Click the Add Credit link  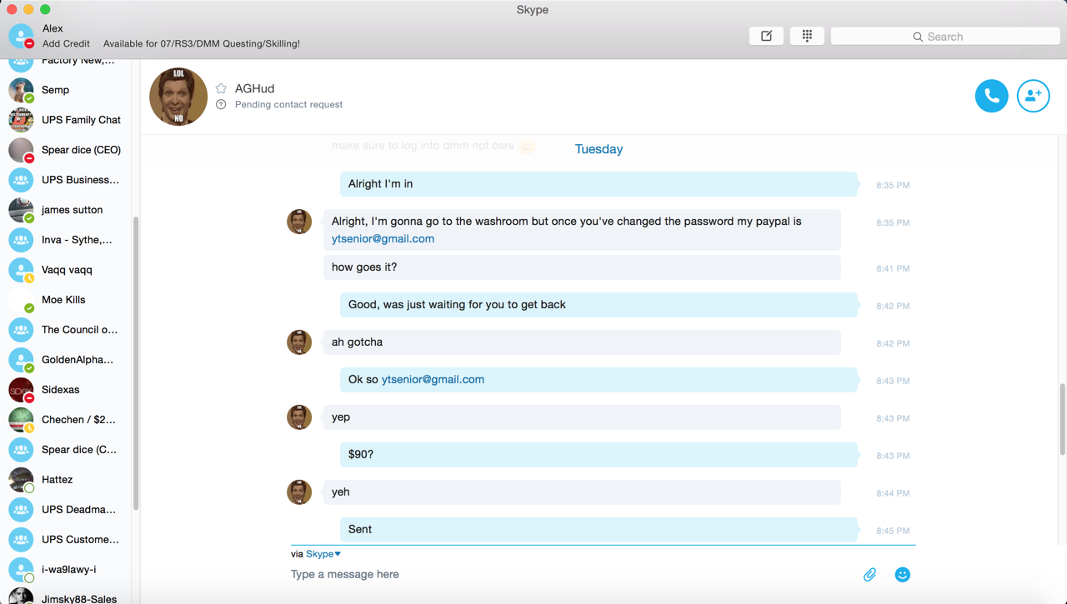coord(66,43)
